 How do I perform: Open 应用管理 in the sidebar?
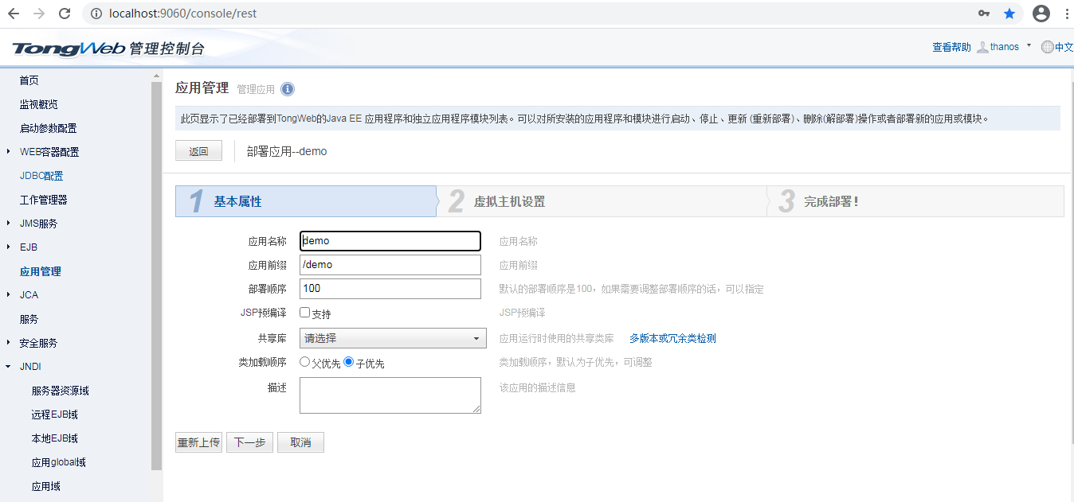point(40,271)
